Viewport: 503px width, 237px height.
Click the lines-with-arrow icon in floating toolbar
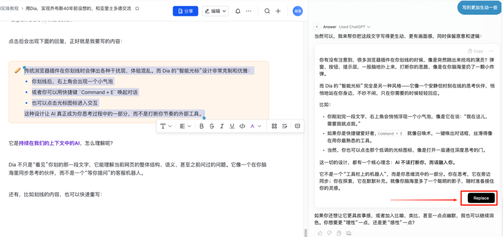point(284,126)
